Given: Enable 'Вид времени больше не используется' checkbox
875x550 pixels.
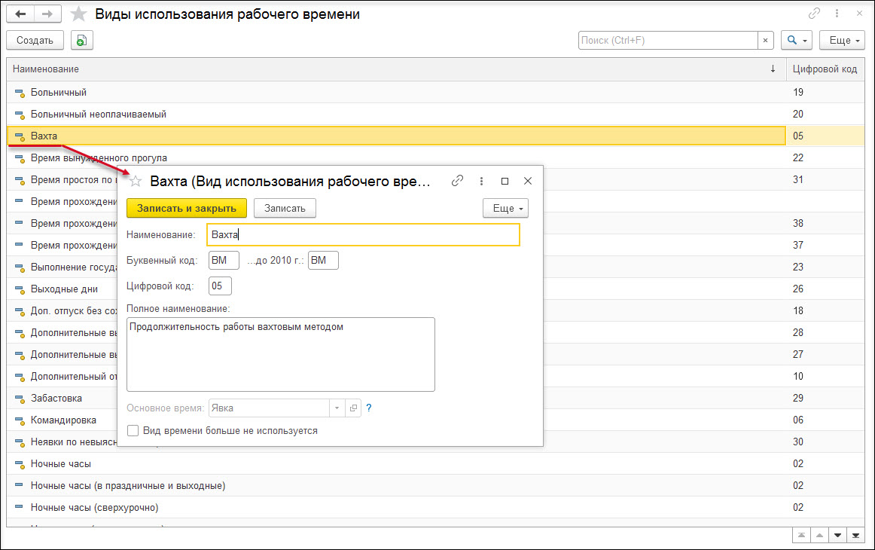Looking at the screenshot, I should (133, 431).
